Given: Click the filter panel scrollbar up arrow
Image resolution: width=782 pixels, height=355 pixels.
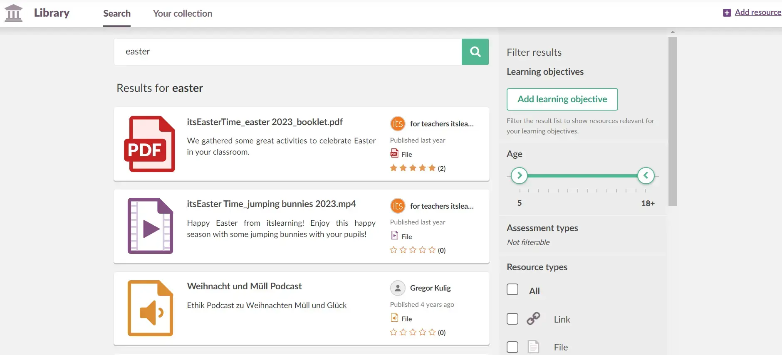Looking at the screenshot, I should coord(673,32).
